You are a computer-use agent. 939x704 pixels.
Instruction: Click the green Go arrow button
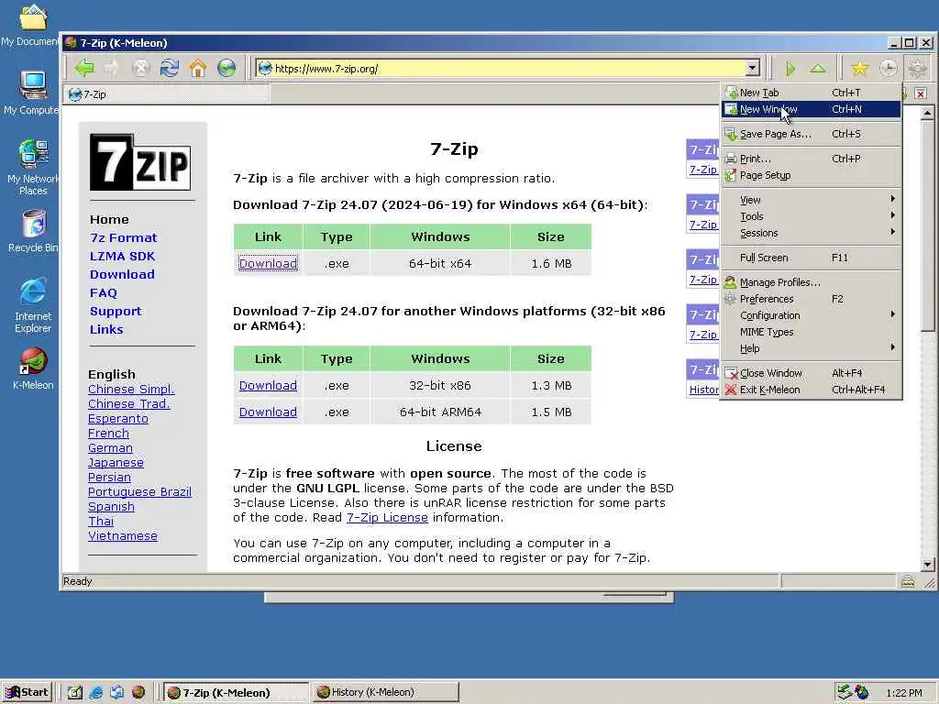(x=790, y=69)
